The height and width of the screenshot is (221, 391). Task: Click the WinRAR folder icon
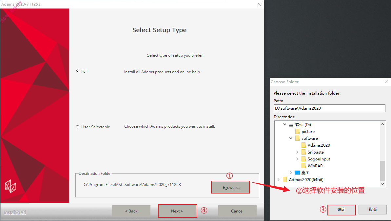(303, 166)
